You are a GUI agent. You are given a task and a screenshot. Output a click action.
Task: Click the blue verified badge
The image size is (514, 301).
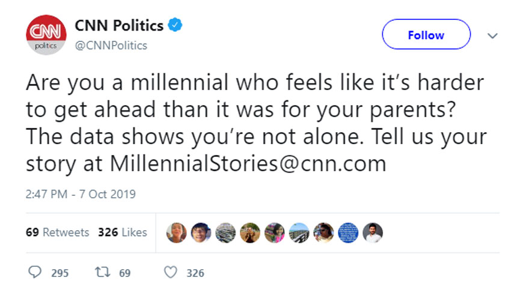(x=174, y=26)
